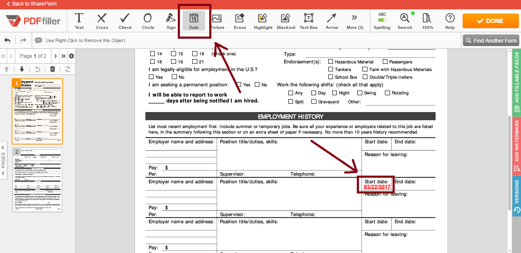Select the Circle tool
This screenshot has height=253, width=521.
148,20
